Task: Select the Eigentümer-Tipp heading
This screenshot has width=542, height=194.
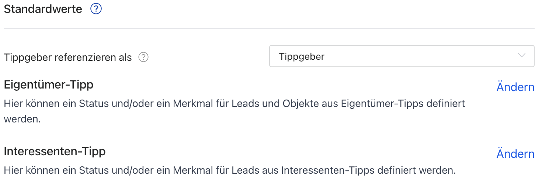Action: [49, 84]
